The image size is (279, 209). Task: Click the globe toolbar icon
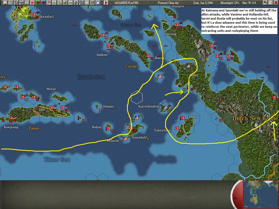(x=76, y=3)
